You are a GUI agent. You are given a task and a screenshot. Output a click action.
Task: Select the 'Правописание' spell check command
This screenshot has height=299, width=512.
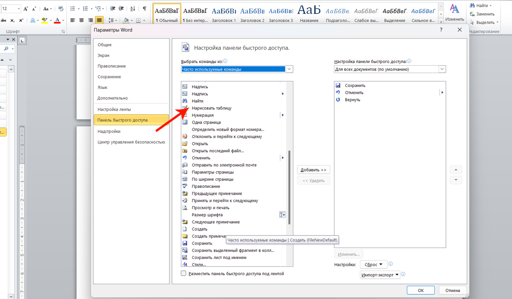click(x=206, y=187)
